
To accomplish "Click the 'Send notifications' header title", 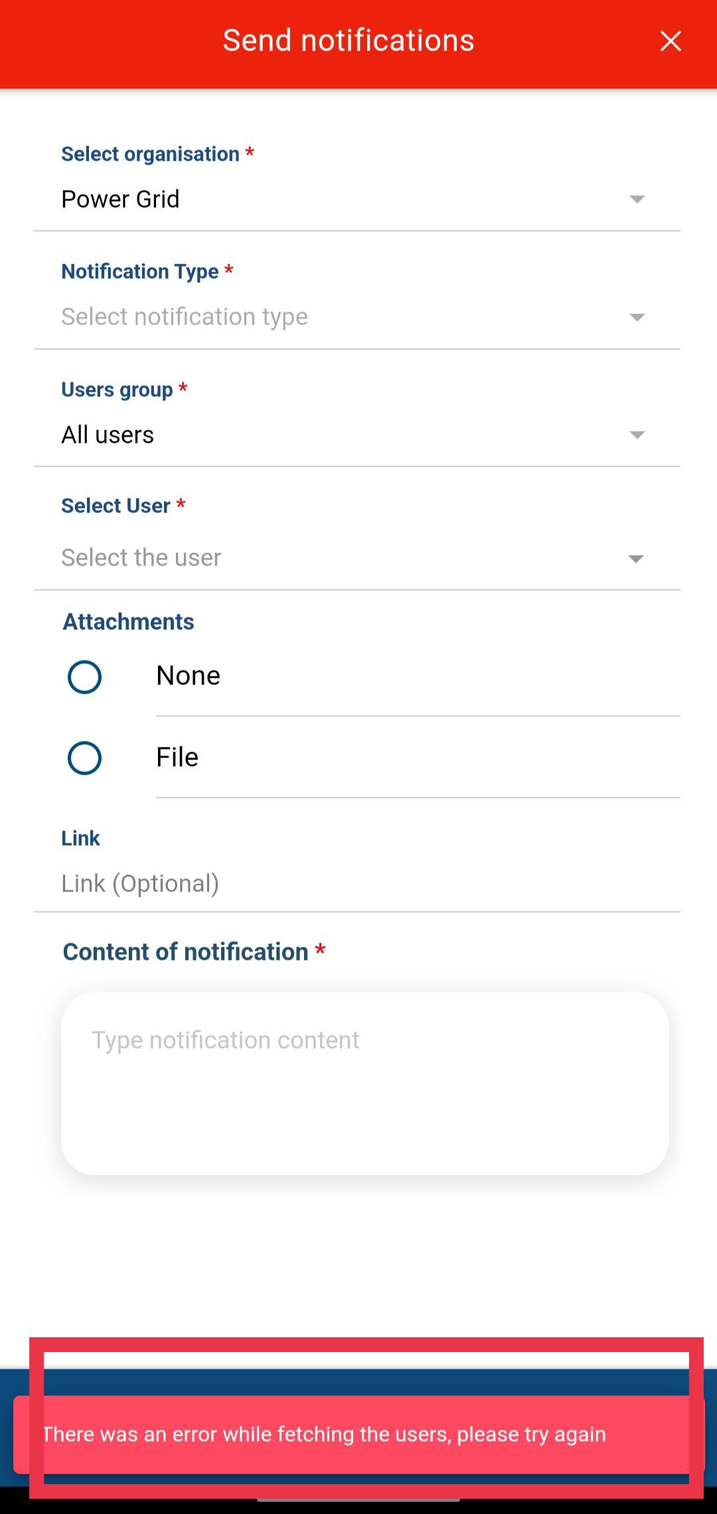I will (x=349, y=41).
